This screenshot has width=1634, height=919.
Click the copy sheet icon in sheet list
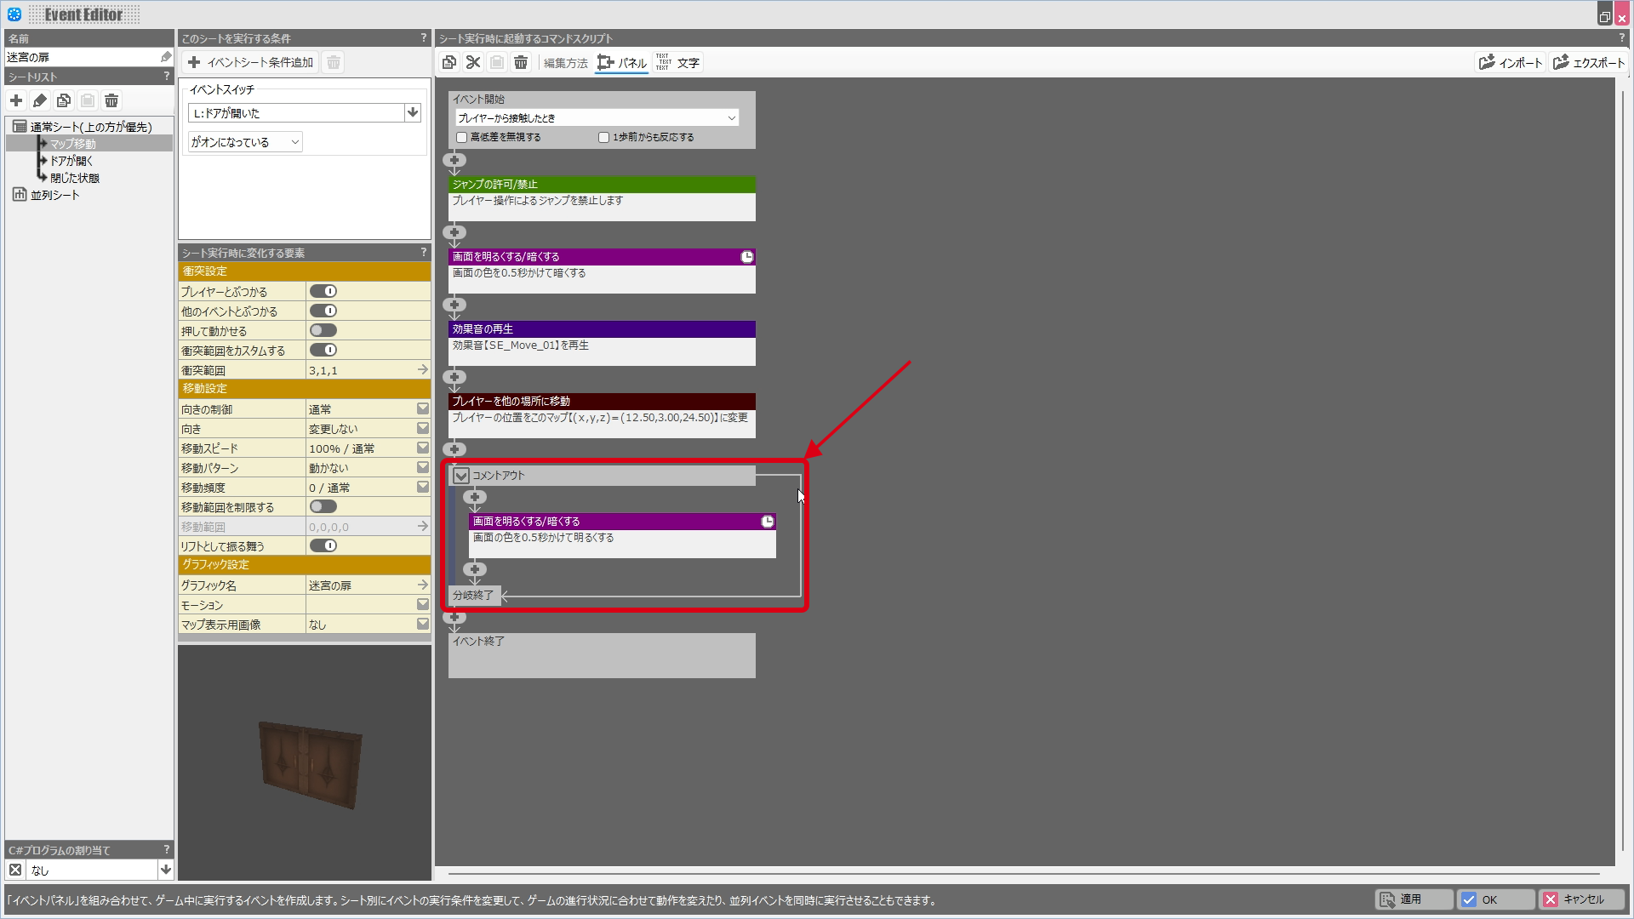64,100
